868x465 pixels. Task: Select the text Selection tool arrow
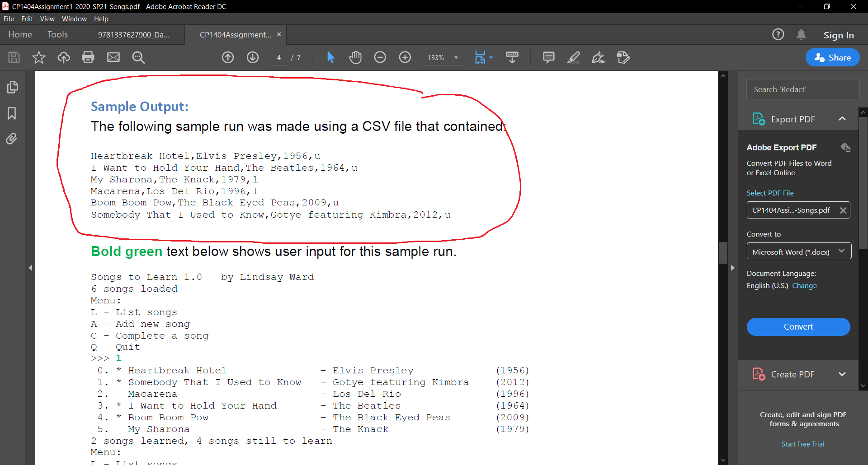[x=331, y=57]
